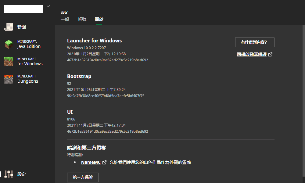305x183 pixels.
Task: Click the 設定 page title
Action: coord(65,13)
